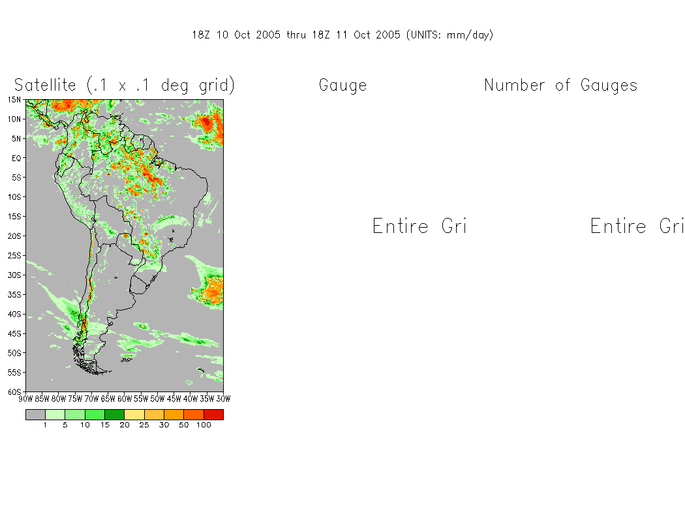Click the 75W longitude label
The height and width of the screenshot is (522, 685).
click(75, 399)
